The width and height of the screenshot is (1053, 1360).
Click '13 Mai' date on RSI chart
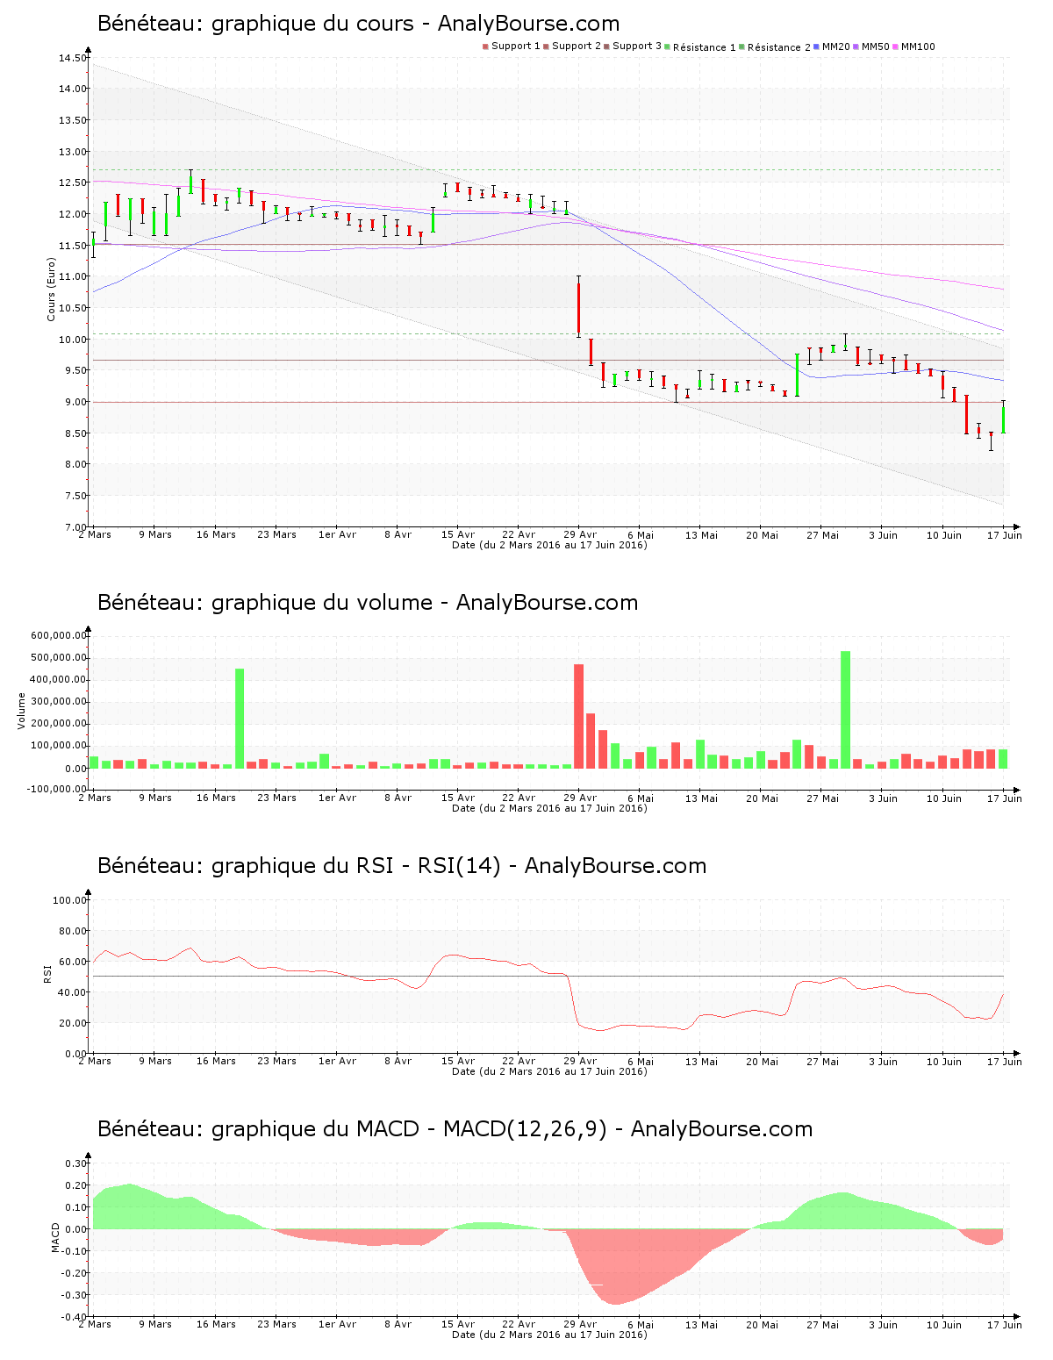tap(701, 1061)
